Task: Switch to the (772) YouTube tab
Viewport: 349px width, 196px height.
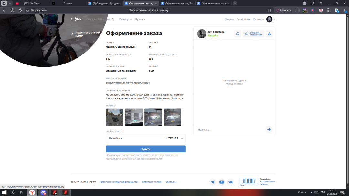Action: [31, 3]
